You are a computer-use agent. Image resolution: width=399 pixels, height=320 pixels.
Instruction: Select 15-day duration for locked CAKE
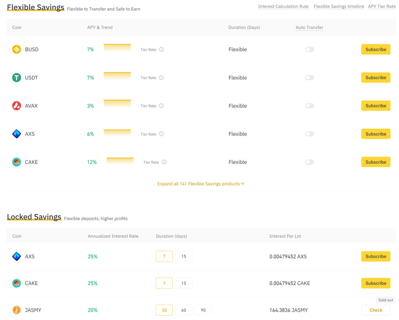pos(184,283)
